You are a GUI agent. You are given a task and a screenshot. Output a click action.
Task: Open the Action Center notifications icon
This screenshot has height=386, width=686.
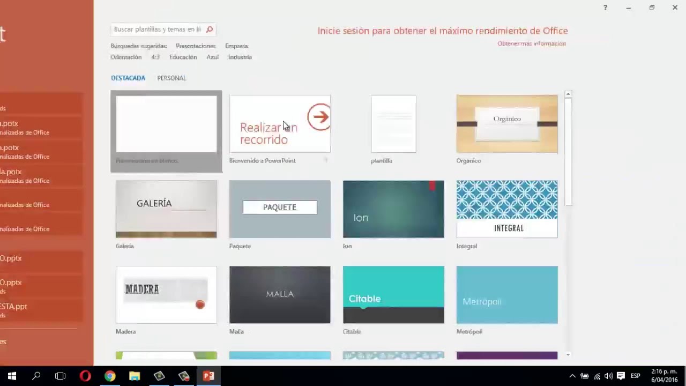pyautogui.click(x=621, y=376)
